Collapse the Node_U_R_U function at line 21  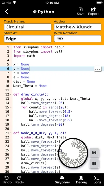click(11, 133)
